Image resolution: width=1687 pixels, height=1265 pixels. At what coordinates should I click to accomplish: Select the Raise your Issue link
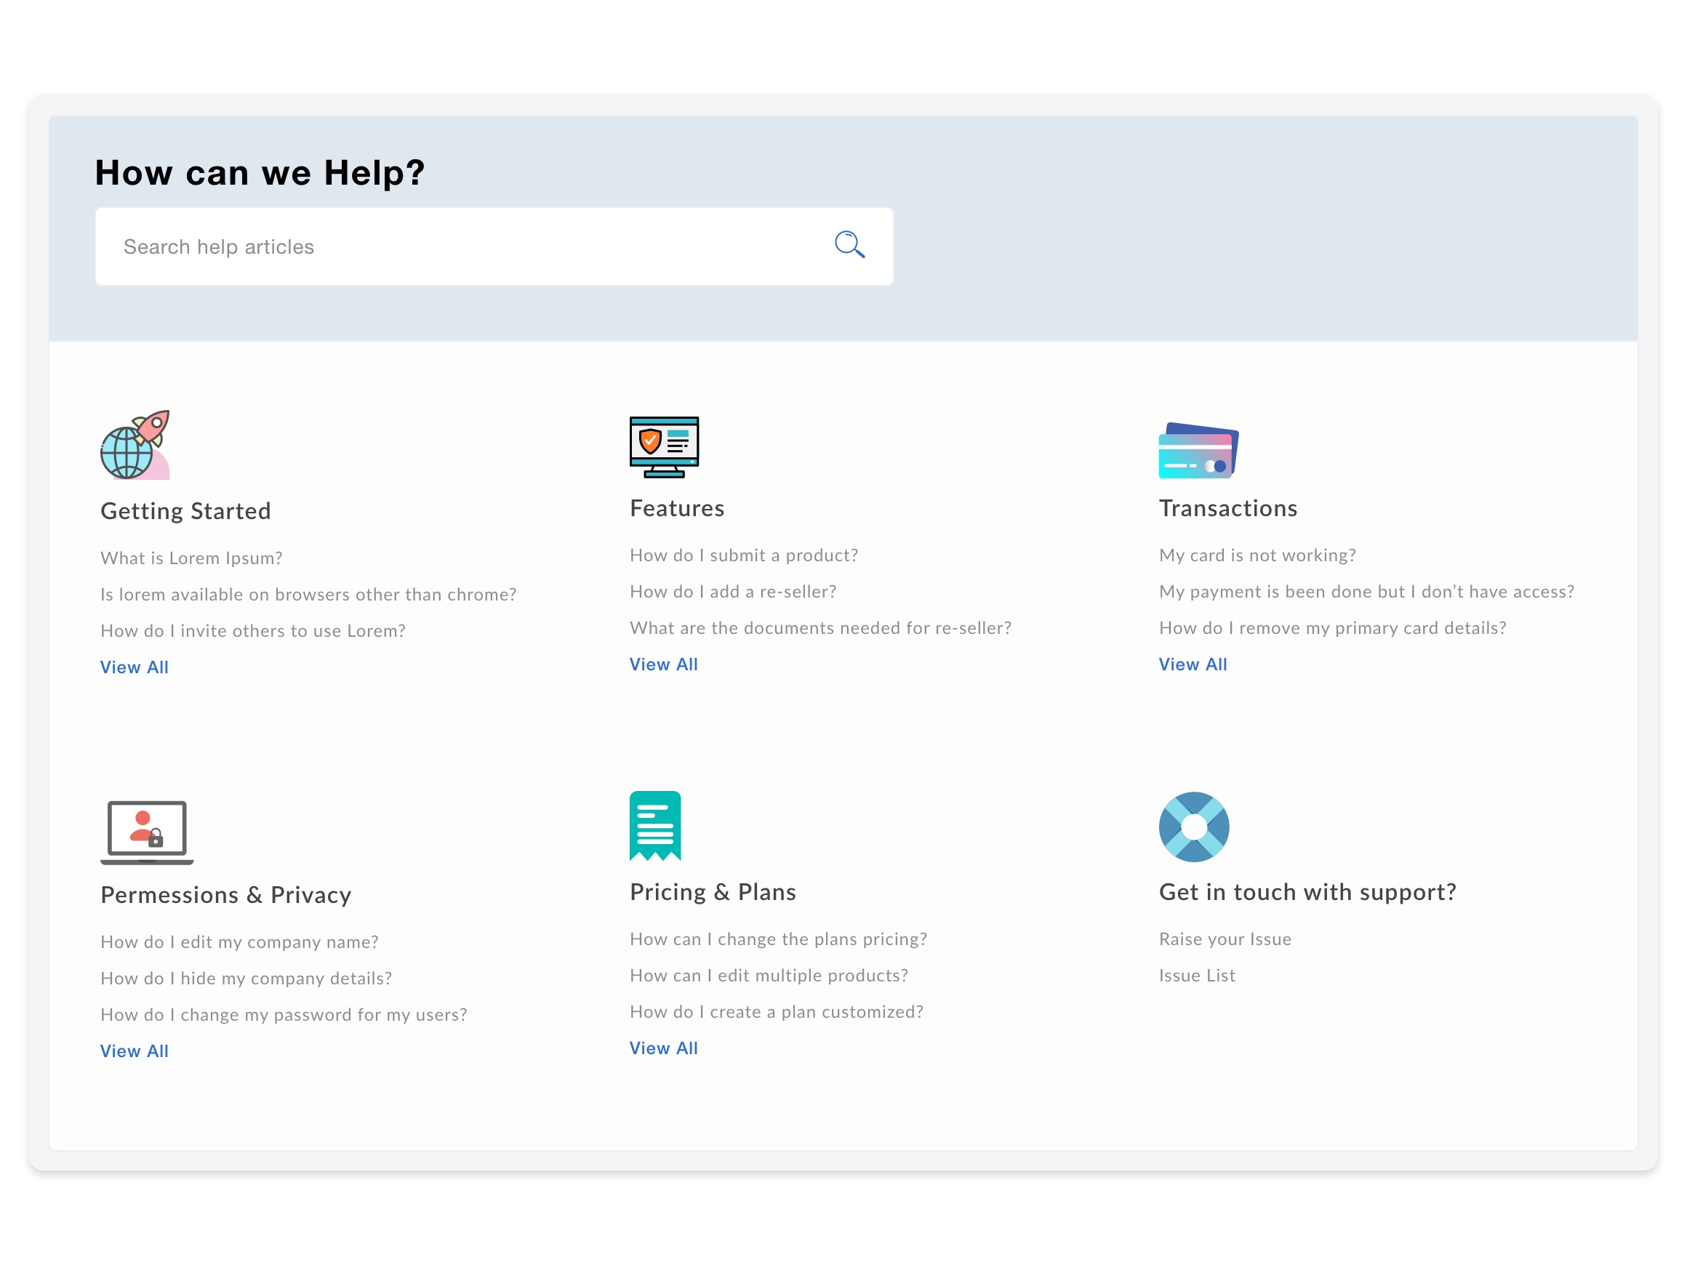1225,939
